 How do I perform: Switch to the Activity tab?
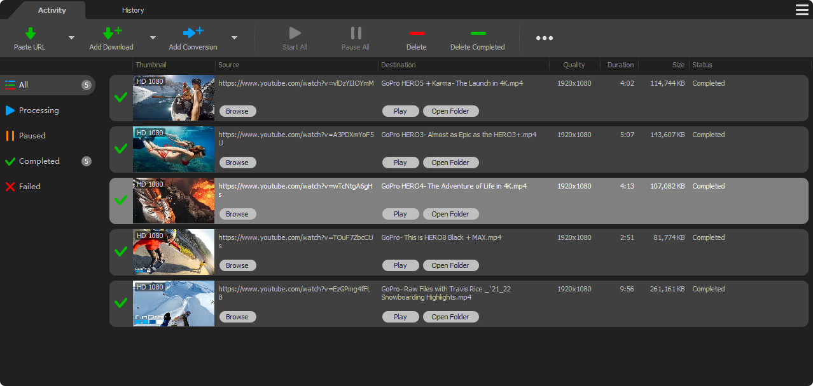pos(52,10)
